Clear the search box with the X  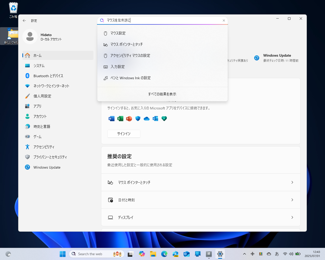pos(224,20)
